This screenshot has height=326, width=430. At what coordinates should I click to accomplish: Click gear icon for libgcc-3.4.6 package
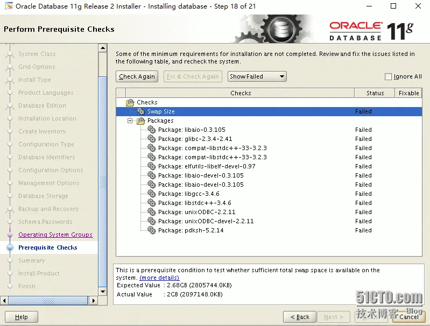(x=151, y=194)
